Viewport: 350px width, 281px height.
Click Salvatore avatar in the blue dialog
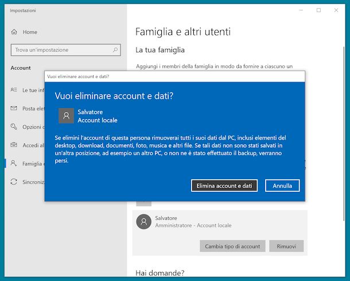[x=67, y=116]
